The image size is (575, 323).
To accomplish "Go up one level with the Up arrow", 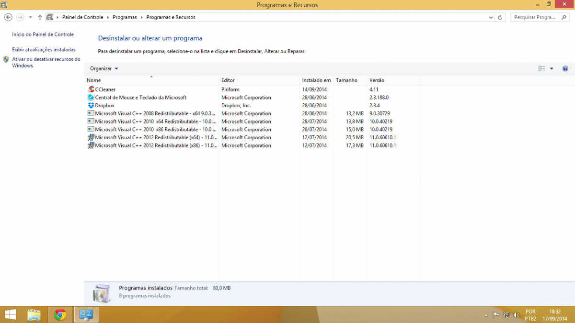I will [40, 17].
